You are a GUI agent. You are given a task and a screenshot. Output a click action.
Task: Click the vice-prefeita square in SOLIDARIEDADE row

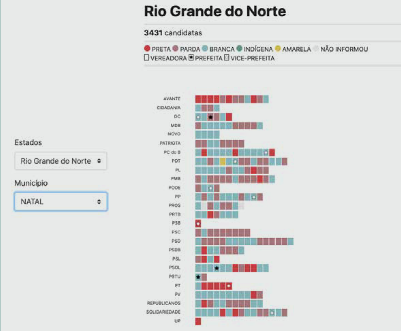(x=272, y=312)
